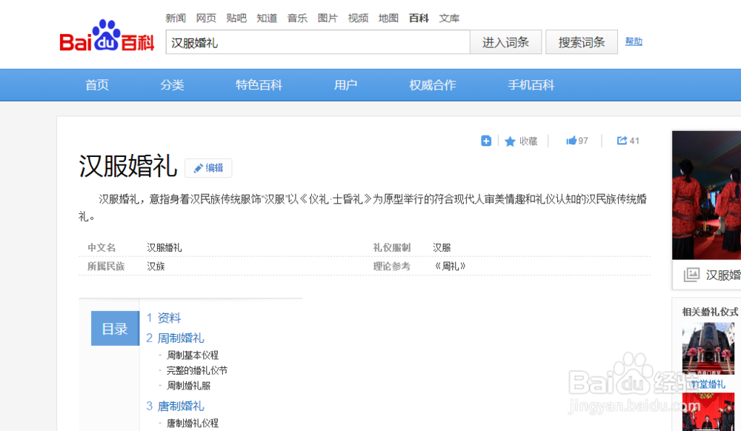Select 首页 in the blue navigation bar
741x431 pixels.
click(97, 84)
